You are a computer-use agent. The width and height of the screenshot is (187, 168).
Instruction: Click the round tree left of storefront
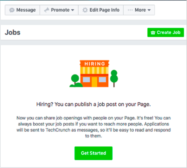75,79
